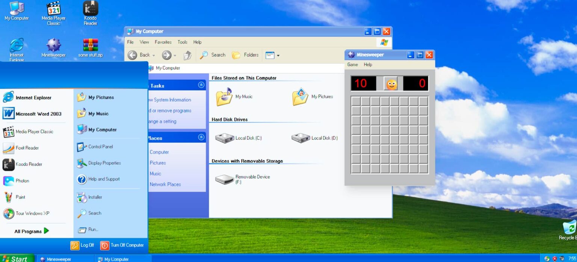Viewport: 577px width, 262px height.
Task: Open Back history dropdown arrow
Action: pyautogui.click(x=154, y=55)
